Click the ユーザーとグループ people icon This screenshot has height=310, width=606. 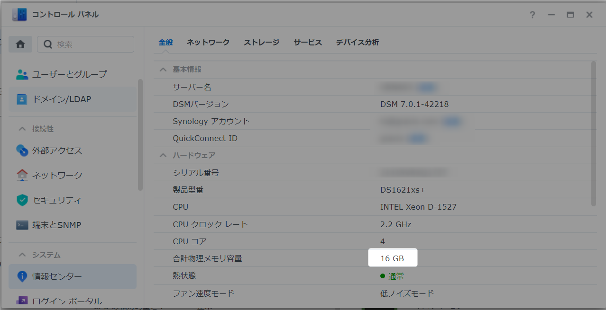click(22, 74)
